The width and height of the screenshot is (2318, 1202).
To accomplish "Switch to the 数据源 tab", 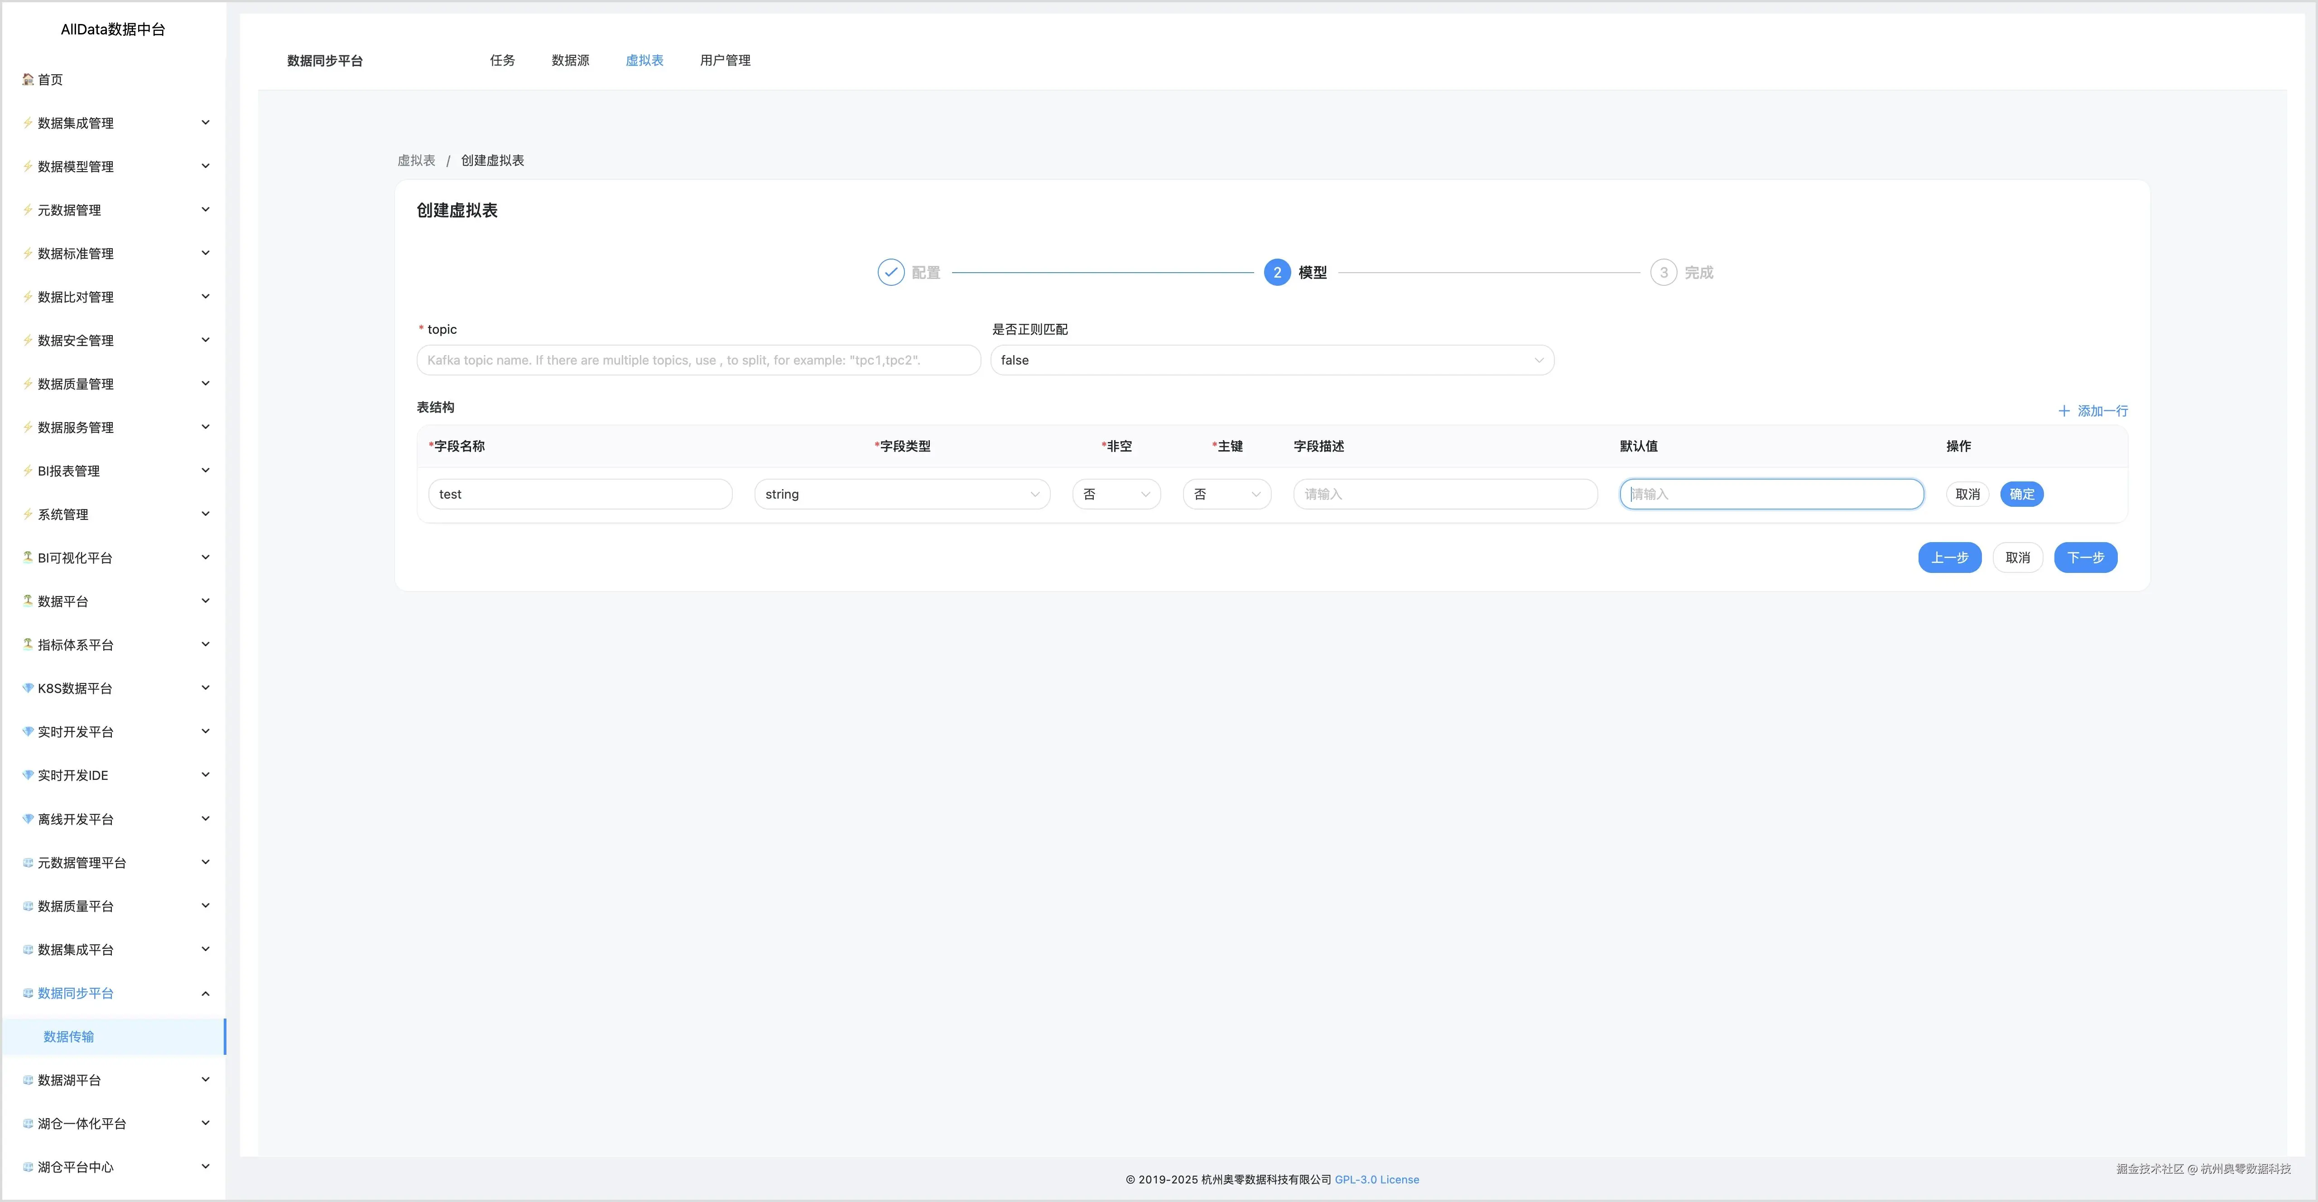I will click(x=570, y=60).
